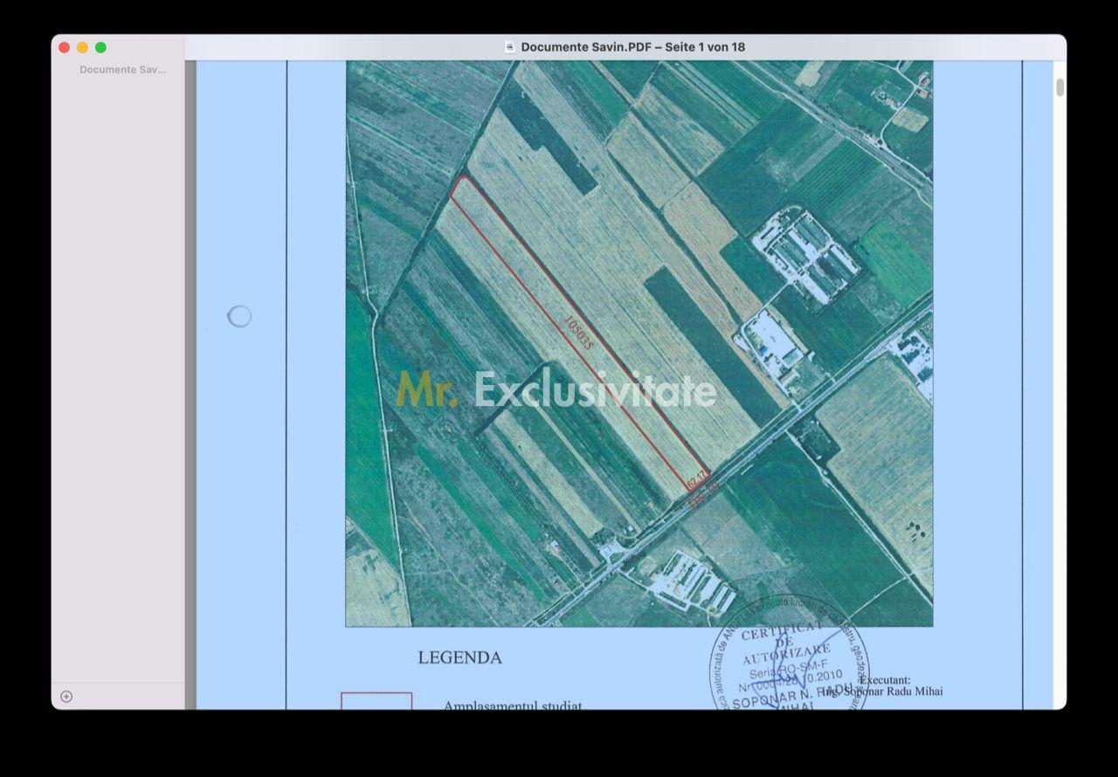Click the "LEGENDA" heading on the page

tap(459, 658)
